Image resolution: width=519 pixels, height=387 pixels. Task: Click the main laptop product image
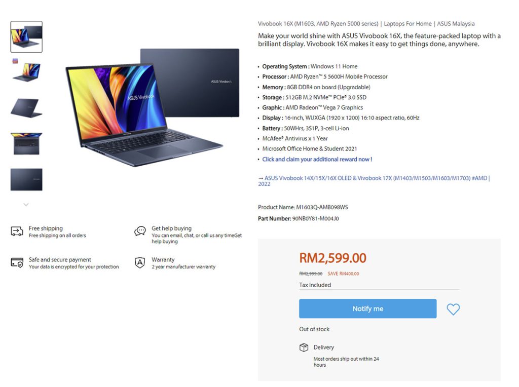pyautogui.click(x=152, y=107)
